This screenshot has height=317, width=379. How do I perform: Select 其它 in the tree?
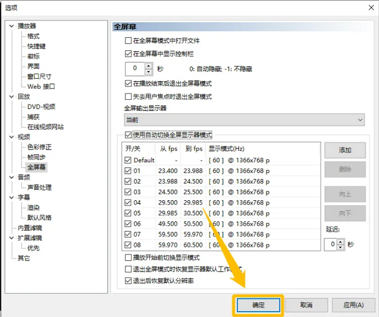pyautogui.click(x=24, y=258)
